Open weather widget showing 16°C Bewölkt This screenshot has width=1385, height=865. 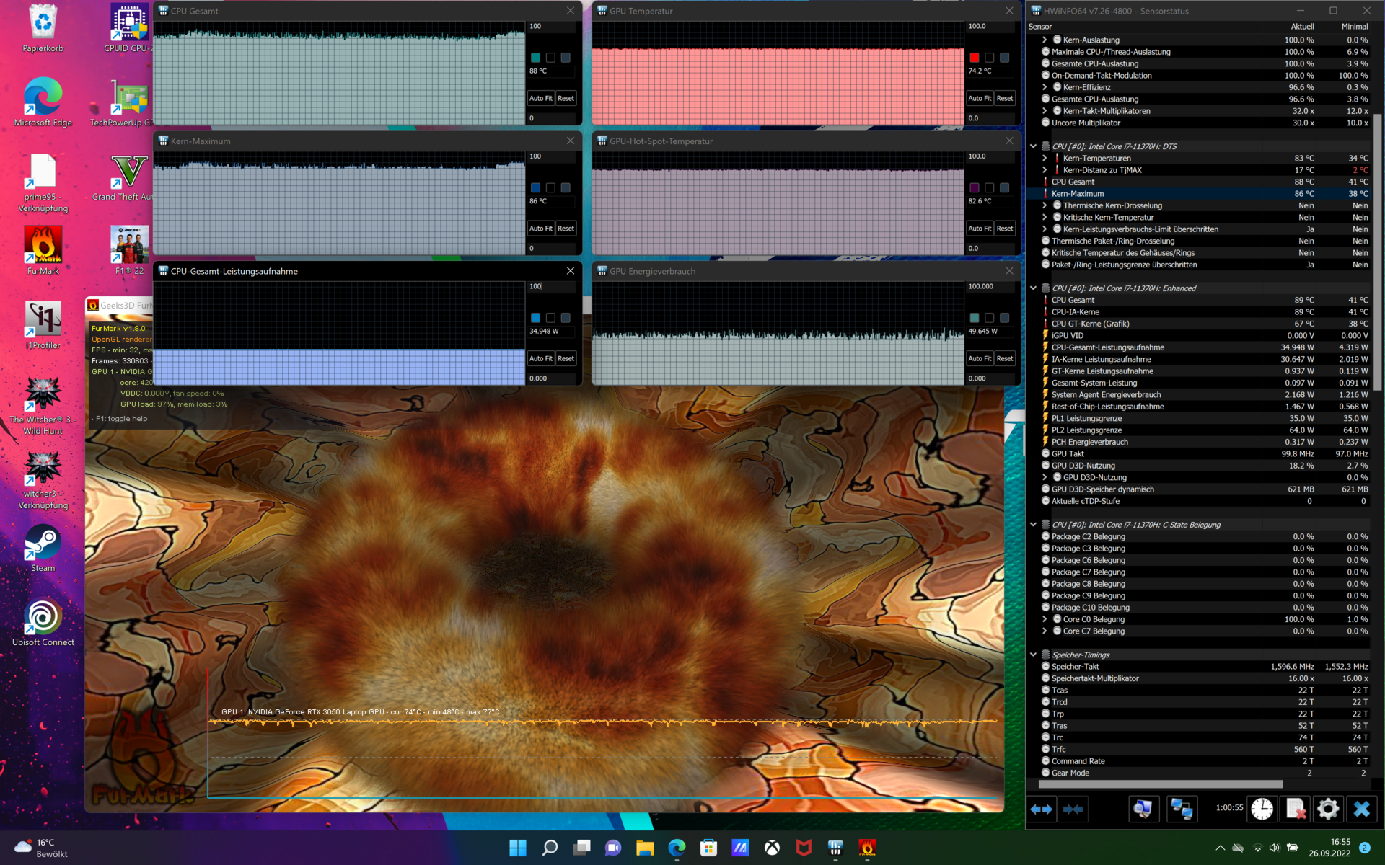pyautogui.click(x=42, y=848)
